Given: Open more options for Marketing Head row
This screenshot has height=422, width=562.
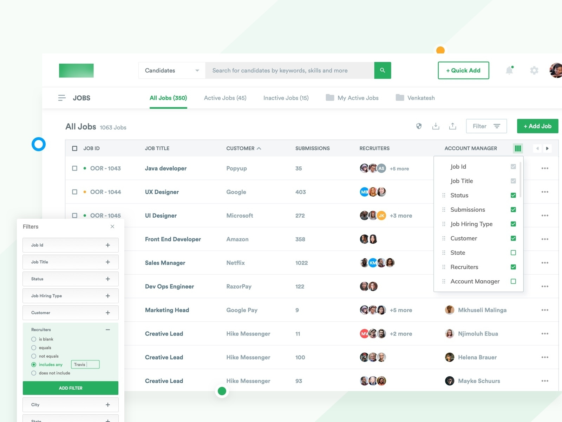Looking at the screenshot, I should click(545, 310).
